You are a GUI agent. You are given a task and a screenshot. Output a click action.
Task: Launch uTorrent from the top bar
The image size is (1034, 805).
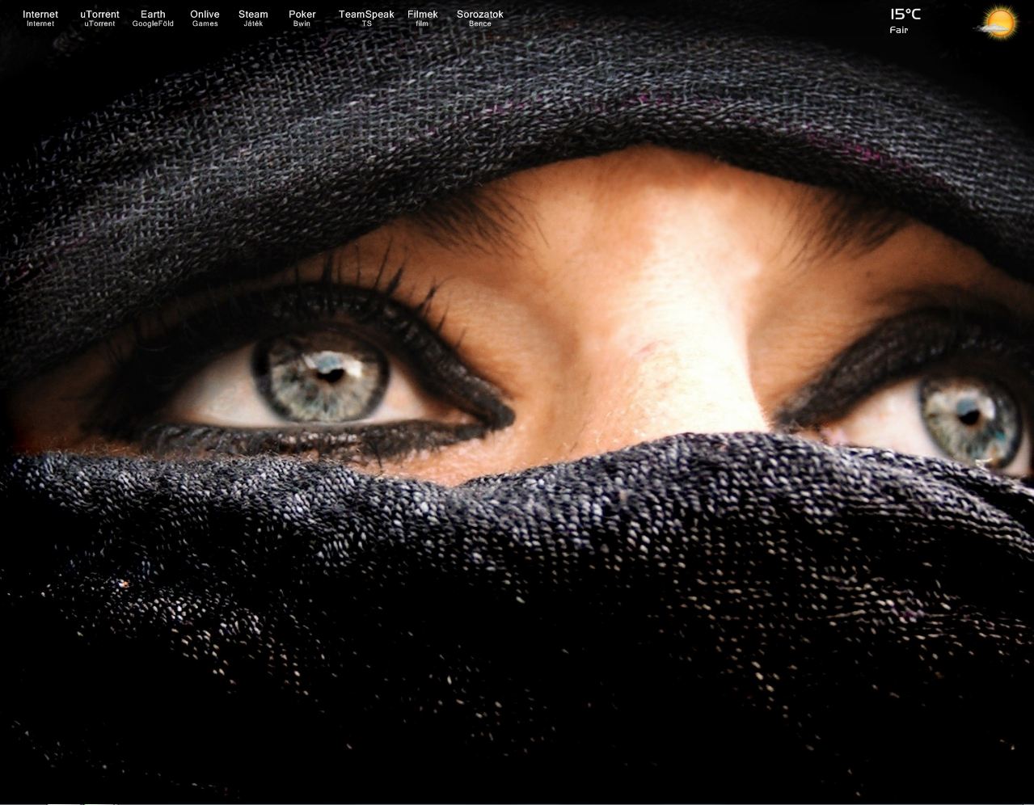click(x=99, y=18)
